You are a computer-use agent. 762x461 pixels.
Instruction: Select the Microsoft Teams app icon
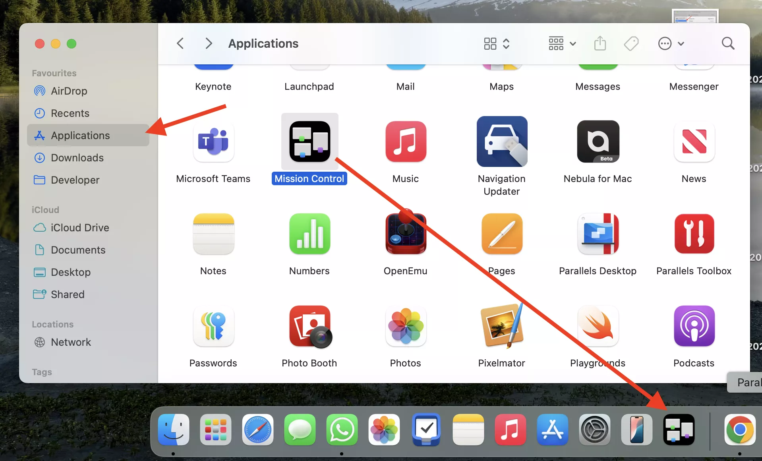pyautogui.click(x=213, y=142)
